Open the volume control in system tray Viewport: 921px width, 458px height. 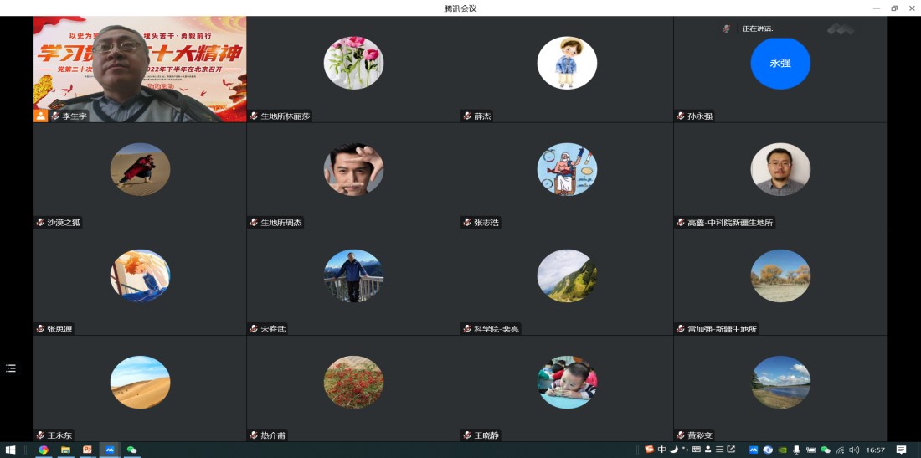[854, 450]
